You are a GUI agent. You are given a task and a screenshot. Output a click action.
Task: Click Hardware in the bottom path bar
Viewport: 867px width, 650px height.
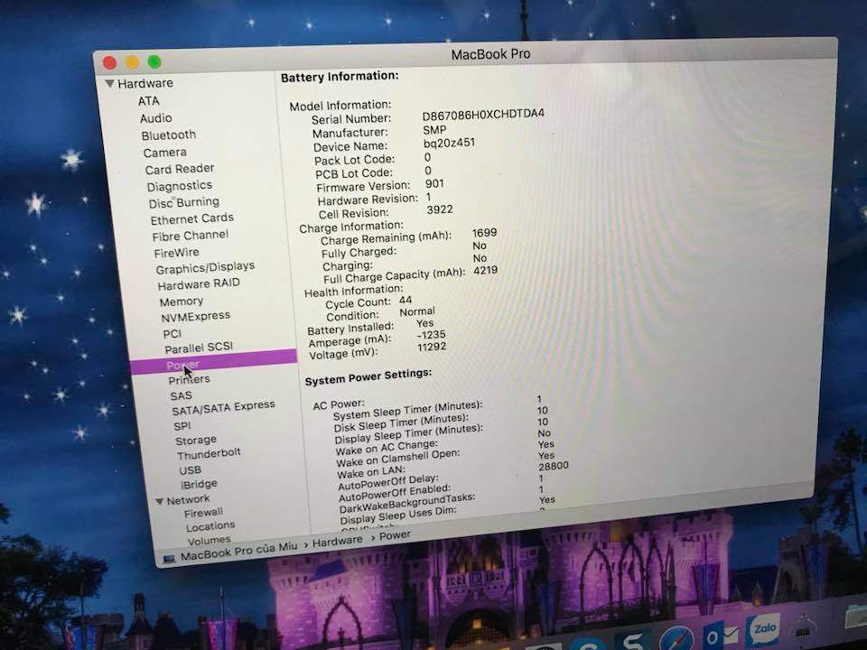[338, 540]
